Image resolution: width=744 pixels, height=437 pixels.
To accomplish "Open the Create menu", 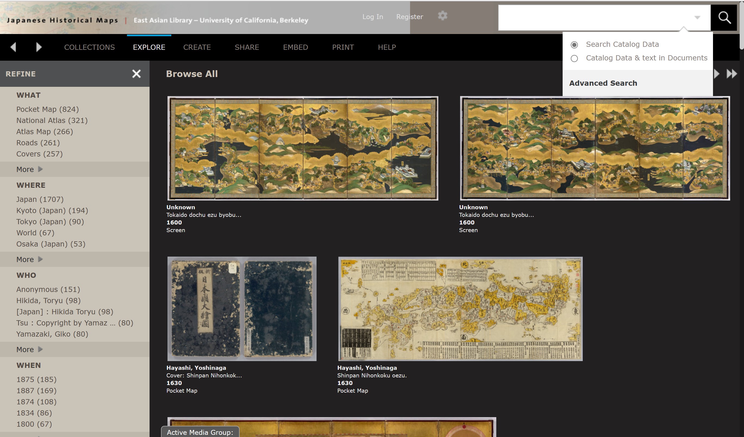I will (x=197, y=47).
